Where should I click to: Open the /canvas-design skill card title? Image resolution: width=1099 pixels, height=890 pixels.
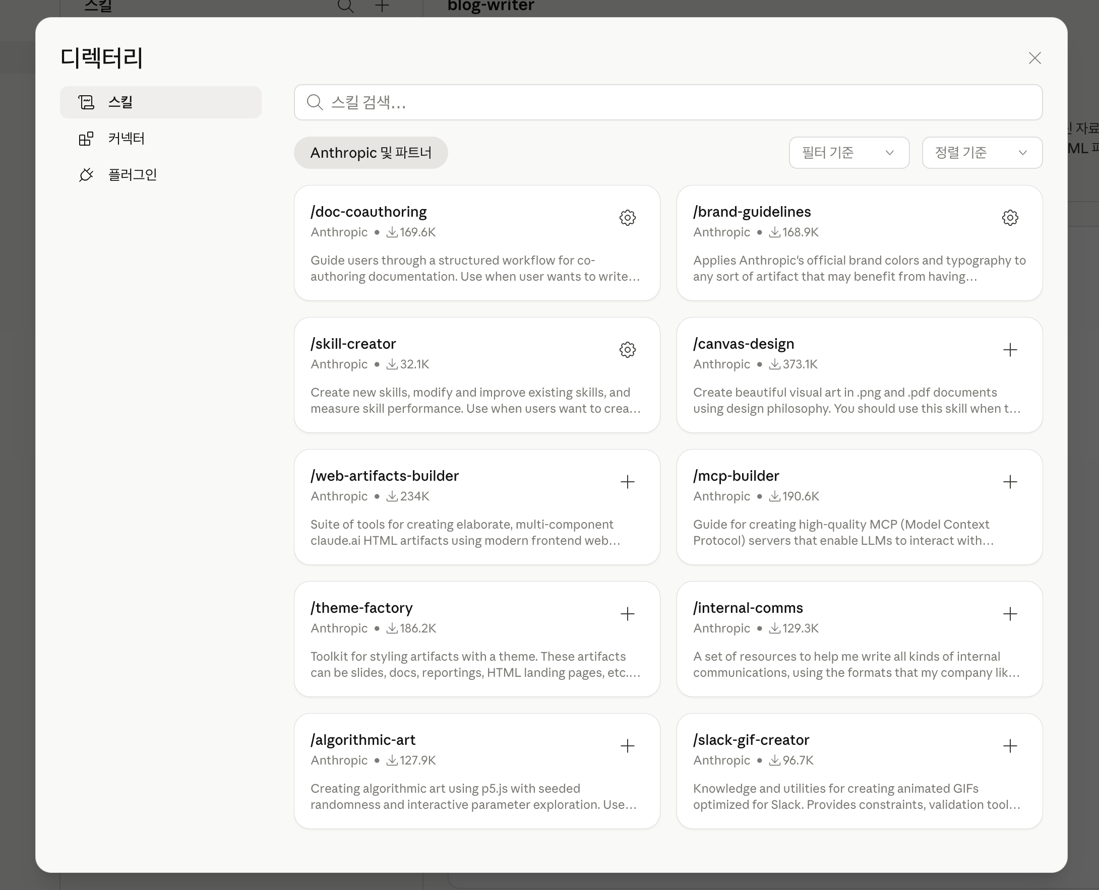743,344
